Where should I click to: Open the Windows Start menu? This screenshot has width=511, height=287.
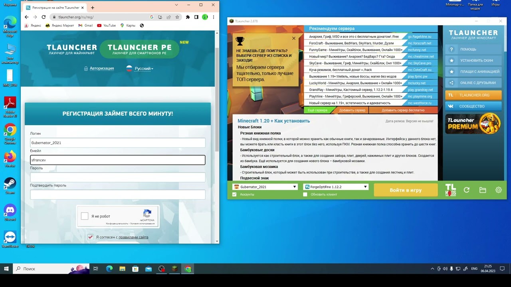click(x=6, y=269)
